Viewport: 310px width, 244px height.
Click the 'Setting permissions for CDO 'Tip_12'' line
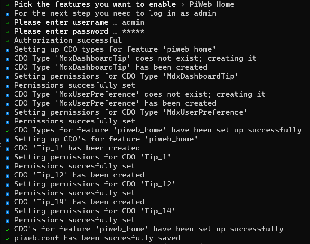95,184
